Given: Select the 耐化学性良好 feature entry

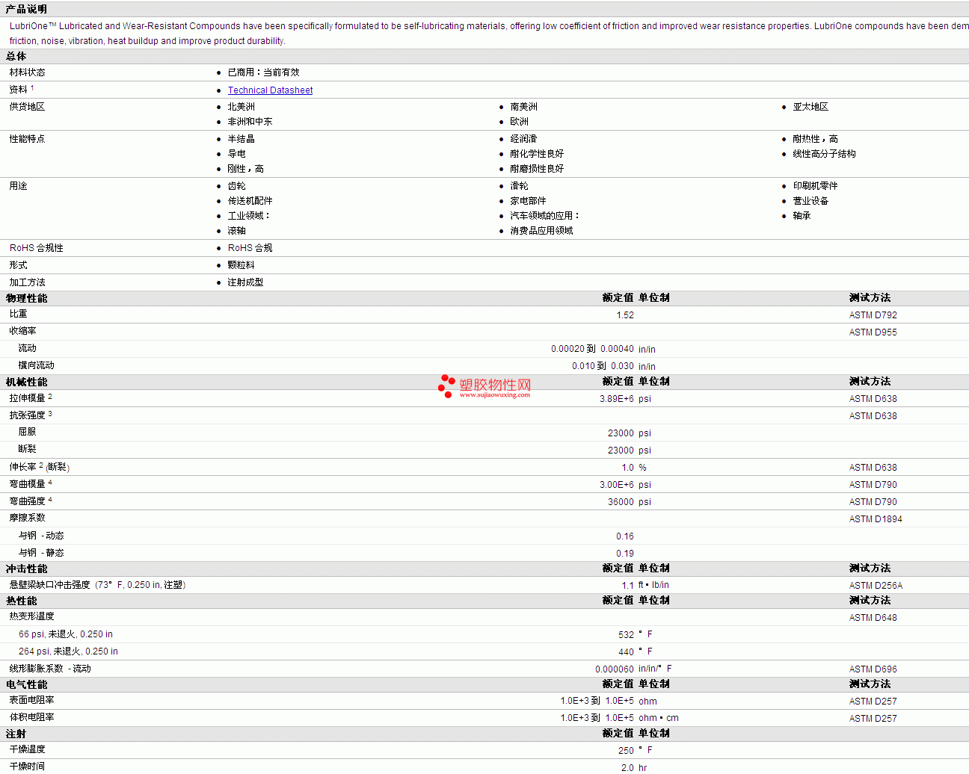Looking at the screenshot, I should click(x=537, y=154).
